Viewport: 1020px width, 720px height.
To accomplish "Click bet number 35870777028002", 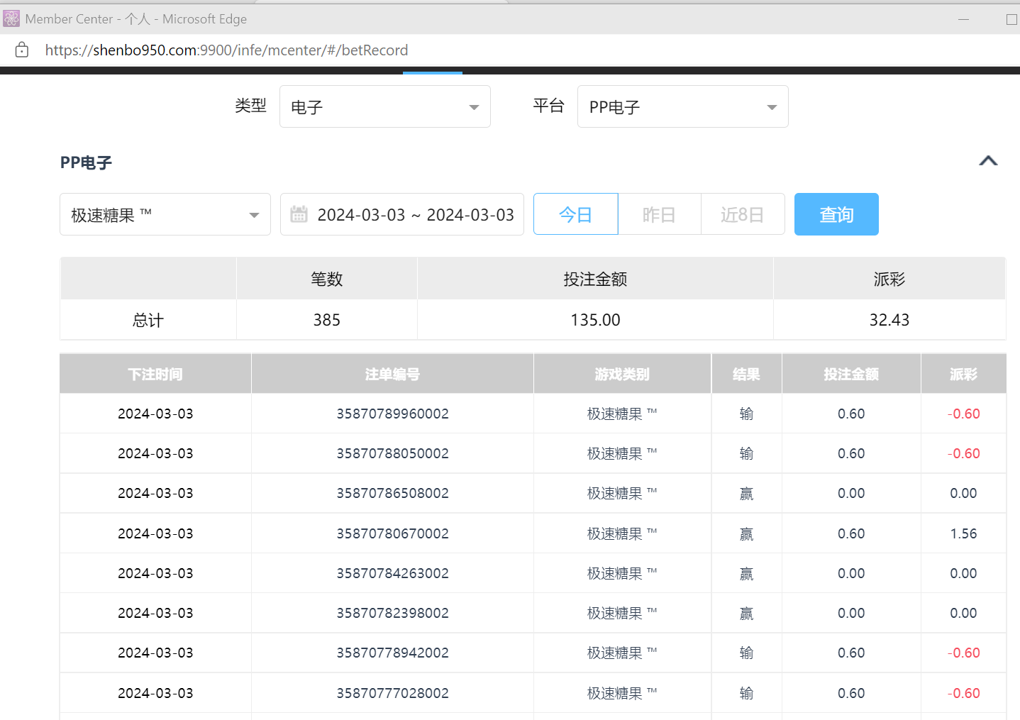I will pyautogui.click(x=392, y=693).
